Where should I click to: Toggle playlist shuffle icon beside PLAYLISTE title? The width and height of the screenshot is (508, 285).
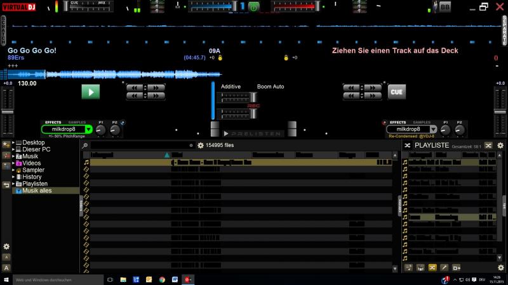tap(407, 145)
